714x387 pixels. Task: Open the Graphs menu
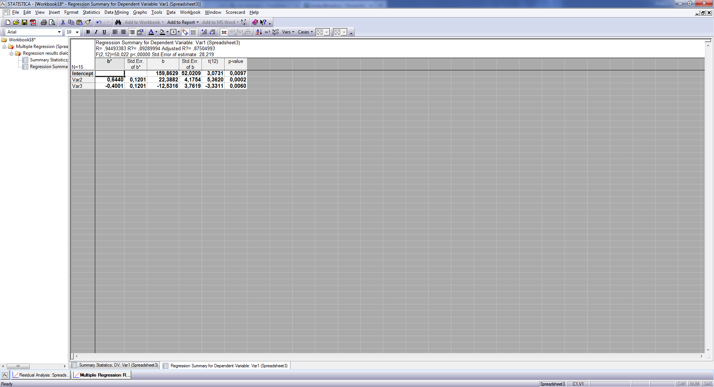click(x=140, y=12)
